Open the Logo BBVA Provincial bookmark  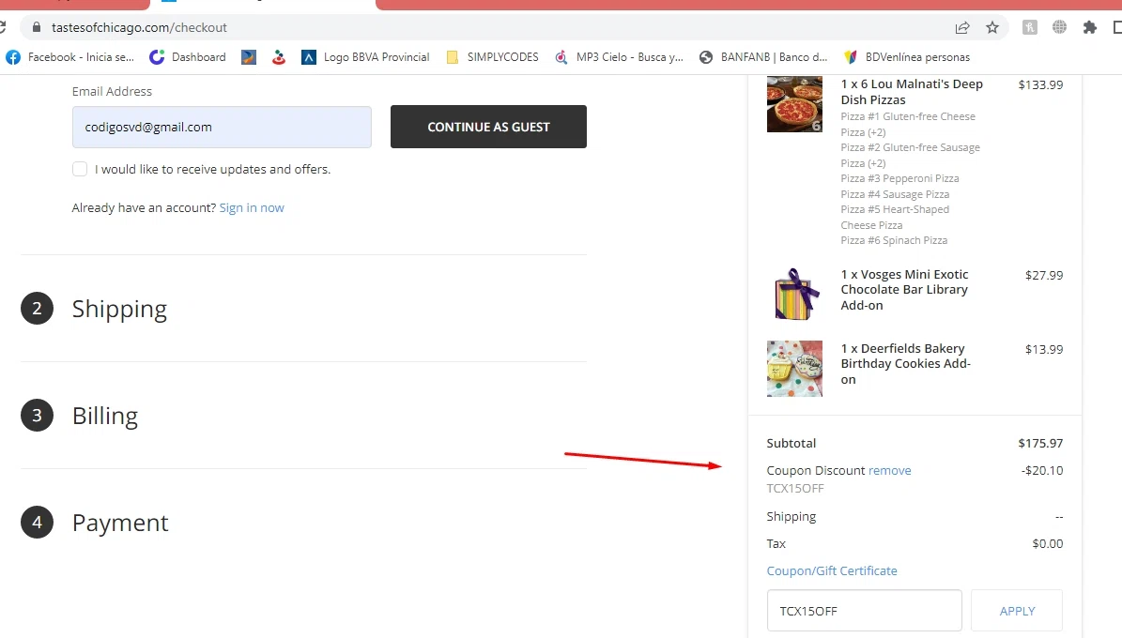point(365,57)
